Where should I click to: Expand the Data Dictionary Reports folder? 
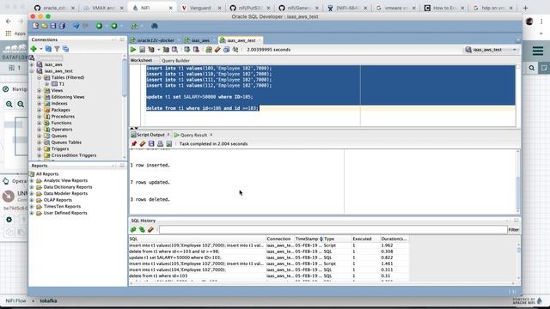coord(32,187)
